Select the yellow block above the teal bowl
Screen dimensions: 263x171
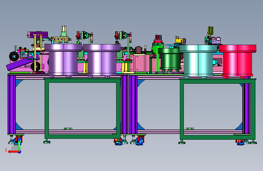point(179,41)
